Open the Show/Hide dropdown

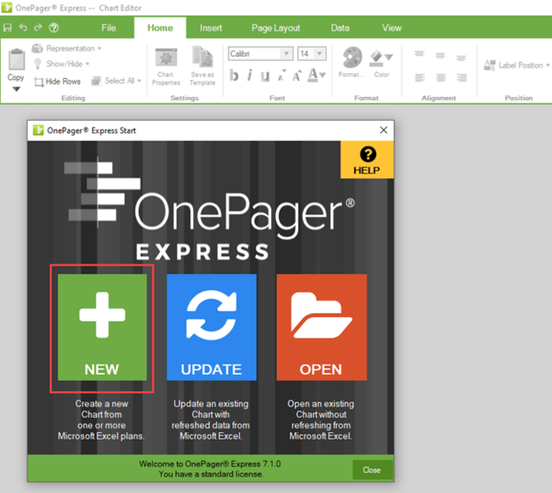[62, 64]
